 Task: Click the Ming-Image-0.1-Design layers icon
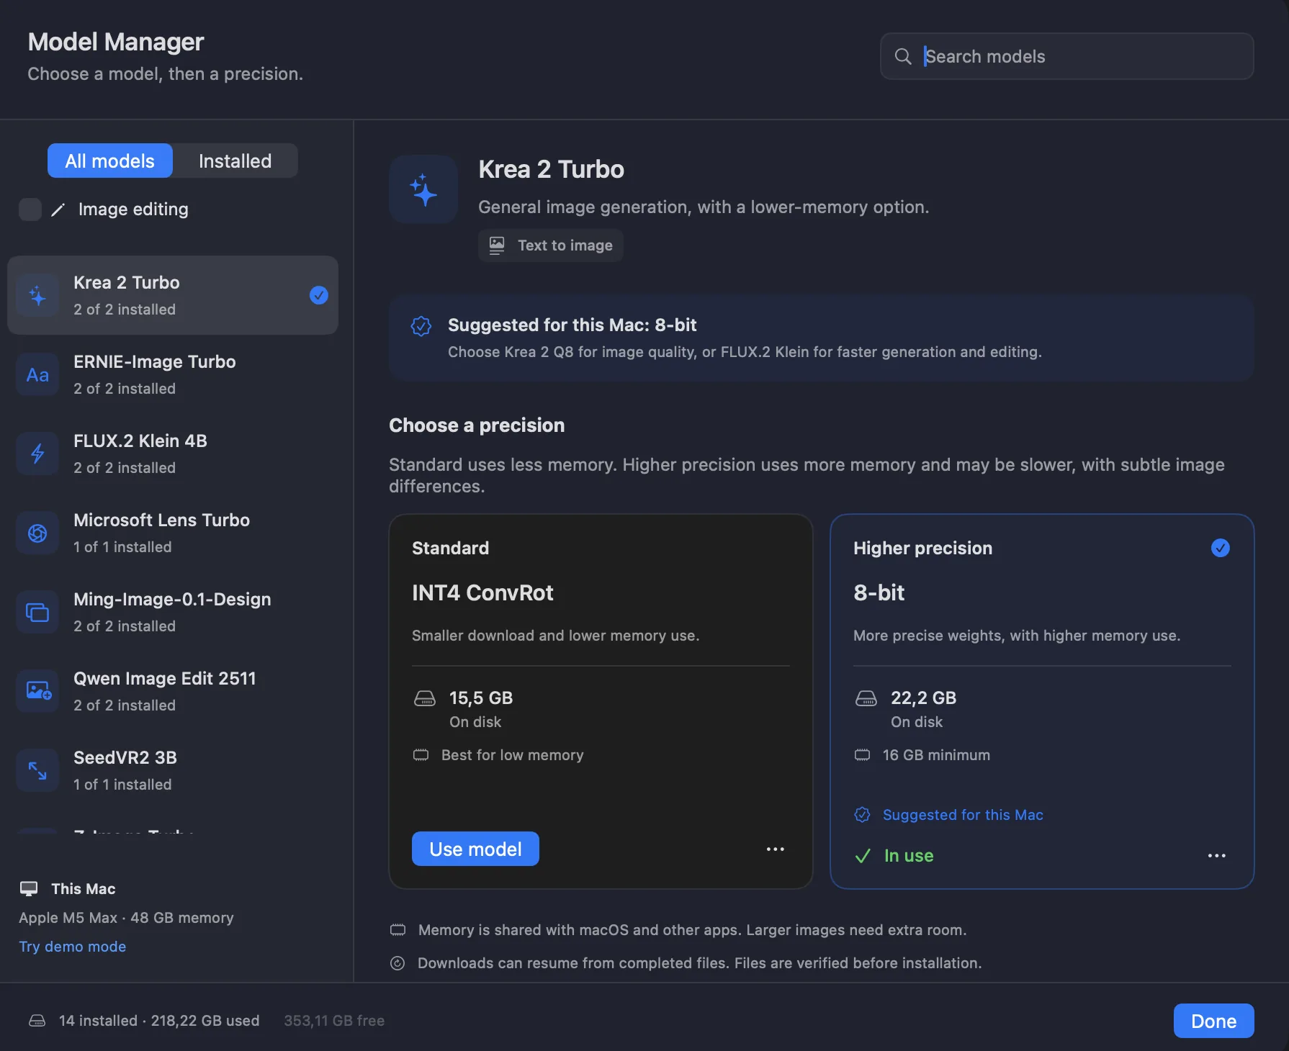point(37,612)
